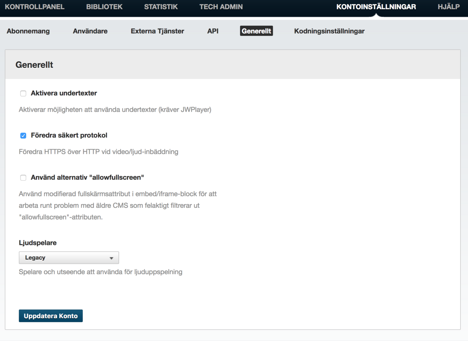The width and height of the screenshot is (468, 341).
Task: Open Statistik in top navigation
Action: click(x=161, y=7)
